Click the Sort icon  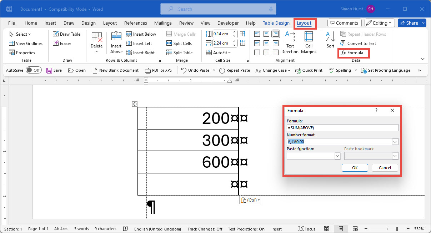pyautogui.click(x=330, y=39)
